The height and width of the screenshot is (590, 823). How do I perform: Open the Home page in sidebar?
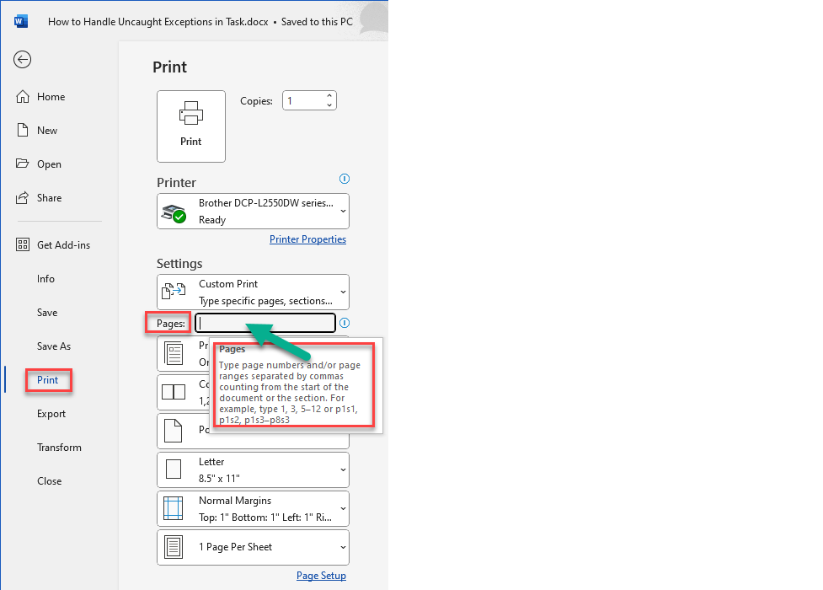click(x=51, y=97)
